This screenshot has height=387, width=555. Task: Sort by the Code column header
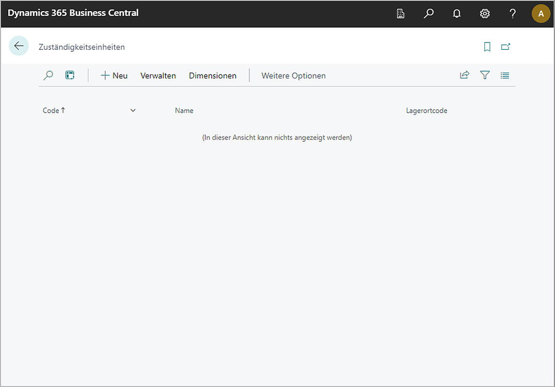54,110
